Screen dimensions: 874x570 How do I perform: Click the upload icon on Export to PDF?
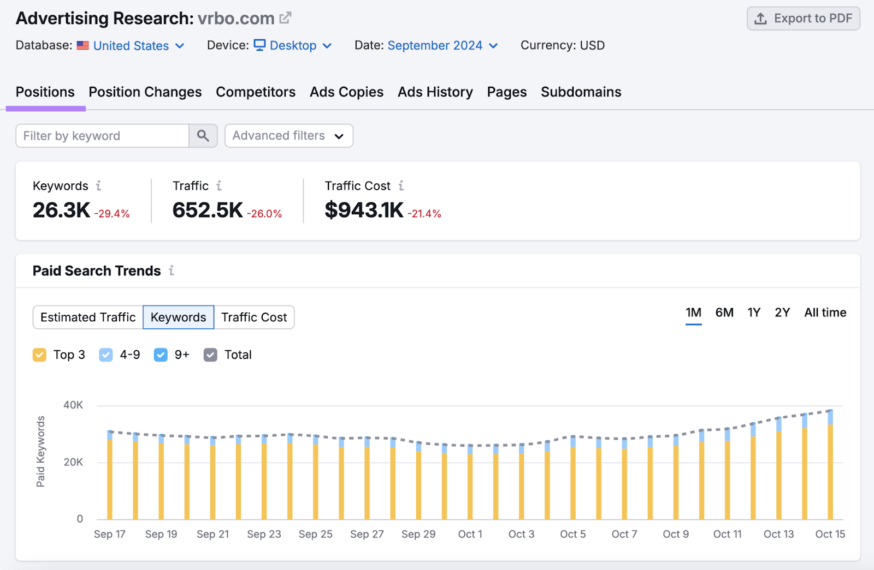pos(759,18)
